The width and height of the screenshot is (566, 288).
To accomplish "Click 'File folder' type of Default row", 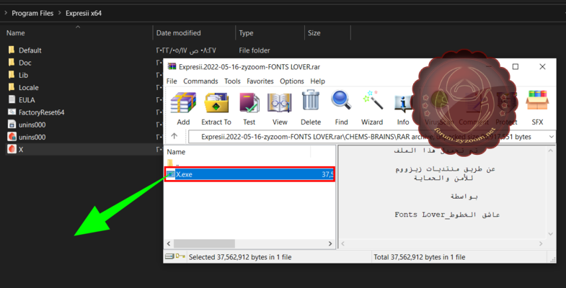I will pyautogui.click(x=254, y=50).
